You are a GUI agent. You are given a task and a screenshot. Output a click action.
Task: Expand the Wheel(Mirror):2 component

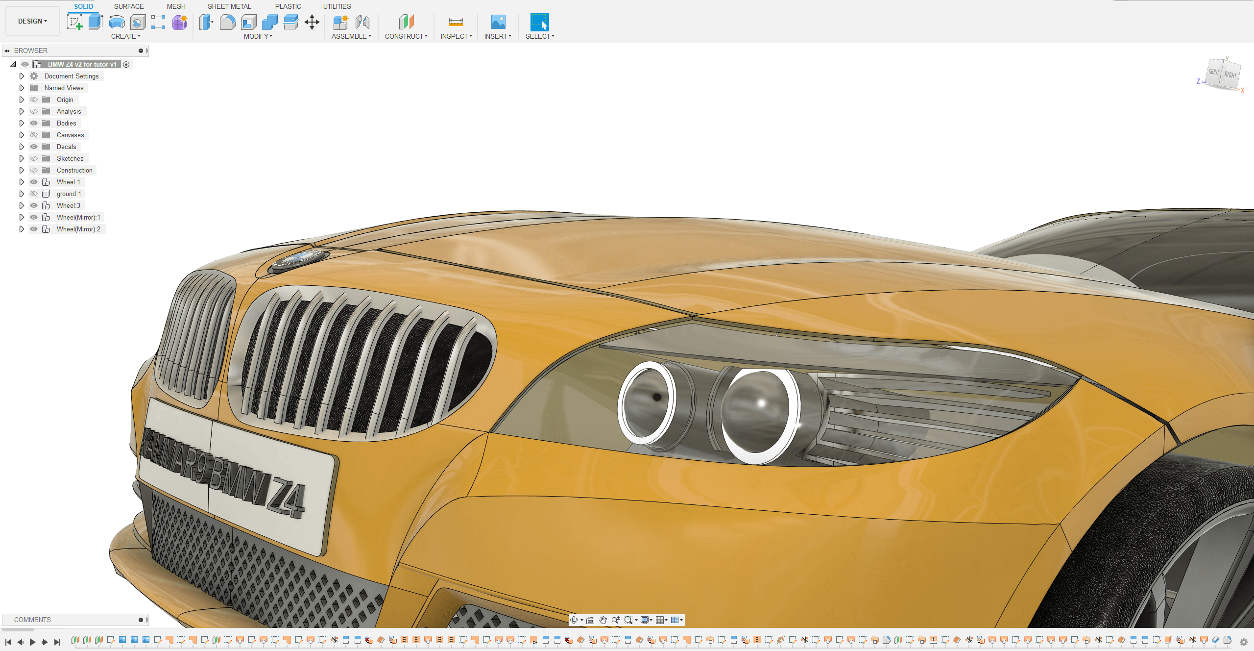(22, 229)
